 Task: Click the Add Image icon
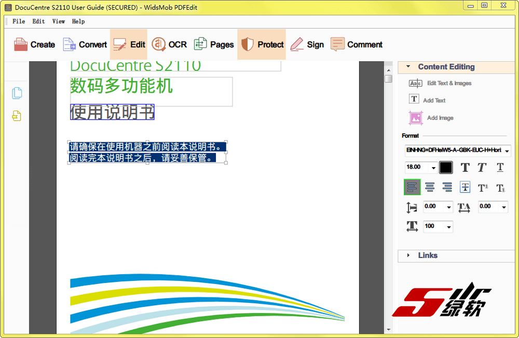tap(416, 118)
